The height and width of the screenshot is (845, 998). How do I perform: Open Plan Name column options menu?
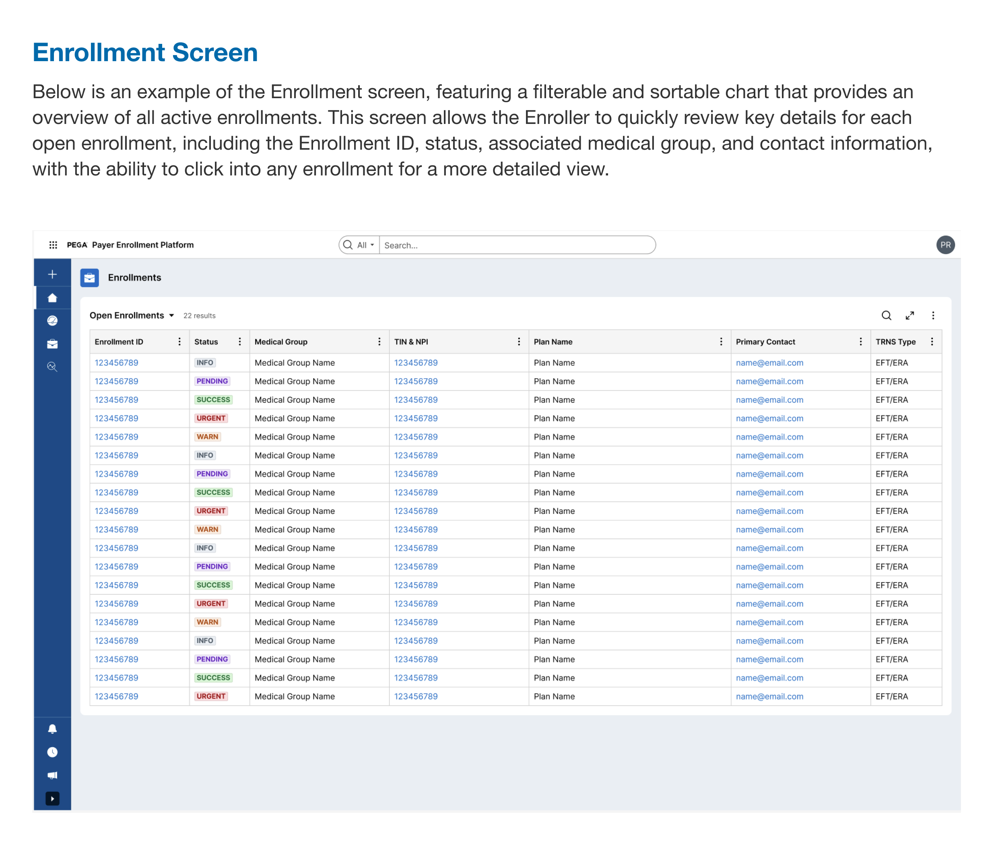721,342
